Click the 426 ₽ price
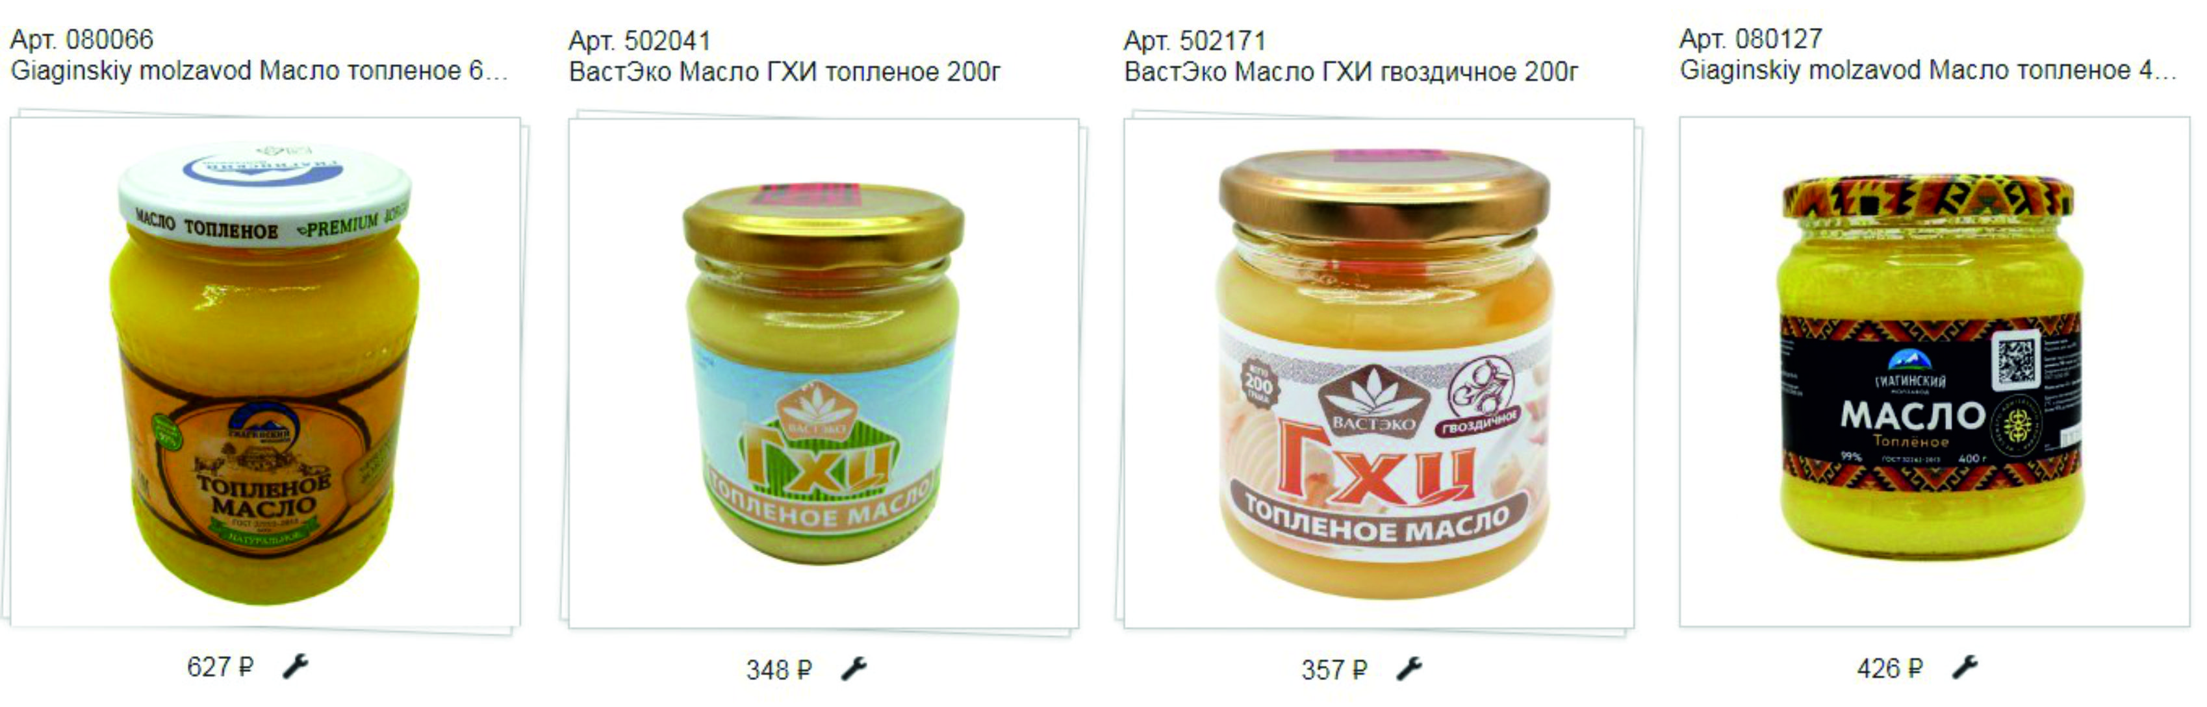 click(x=1889, y=667)
